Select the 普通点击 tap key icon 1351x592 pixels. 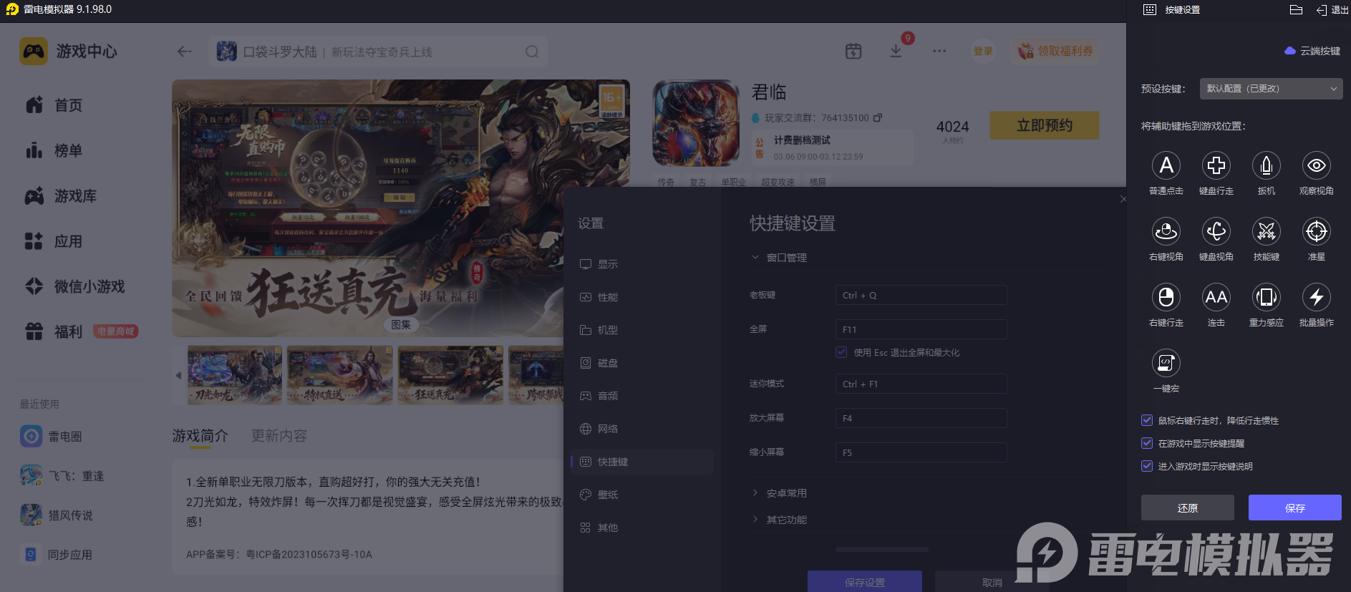click(1166, 165)
